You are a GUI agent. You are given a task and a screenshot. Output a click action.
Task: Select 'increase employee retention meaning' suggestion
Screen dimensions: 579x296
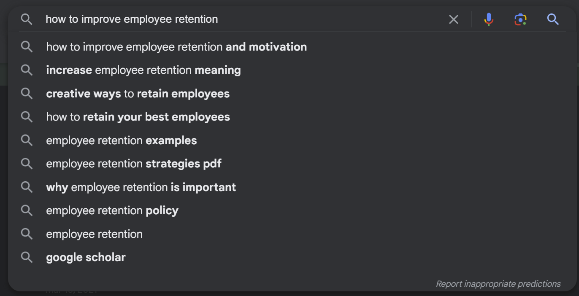pos(143,70)
